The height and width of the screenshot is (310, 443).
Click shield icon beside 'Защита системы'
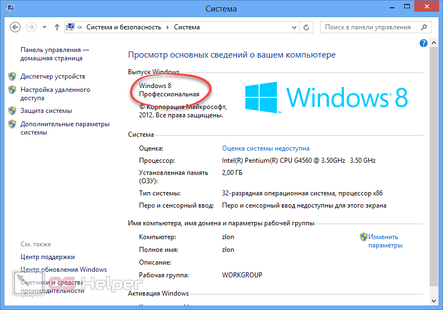tap(12, 111)
